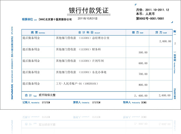Screen dimensions: 181x134
Task: Select debit total 2,600.00 in 合计 row
Action: click(141, 96)
